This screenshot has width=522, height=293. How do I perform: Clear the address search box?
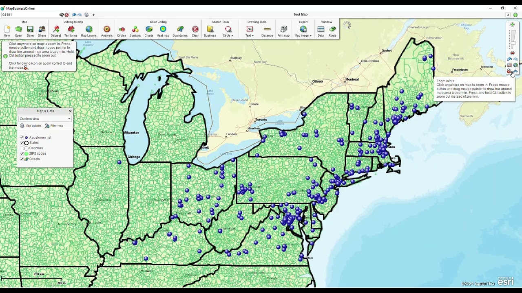pyautogui.click(x=66, y=15)
